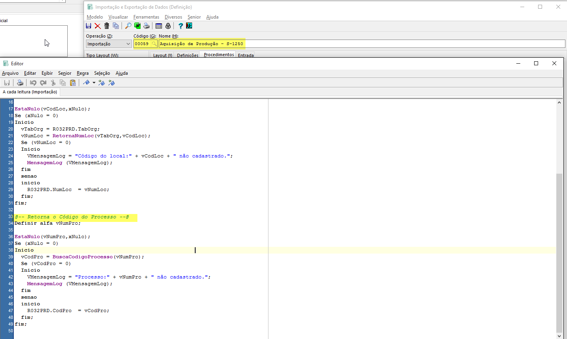The width and height of the screenshot is (567, 339).
Task: Click the magnifying glass search toolbar icon
Action: (128, 26)
